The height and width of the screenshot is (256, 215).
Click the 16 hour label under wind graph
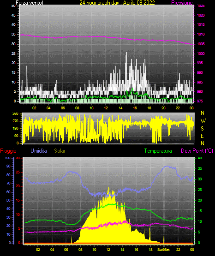135,108
